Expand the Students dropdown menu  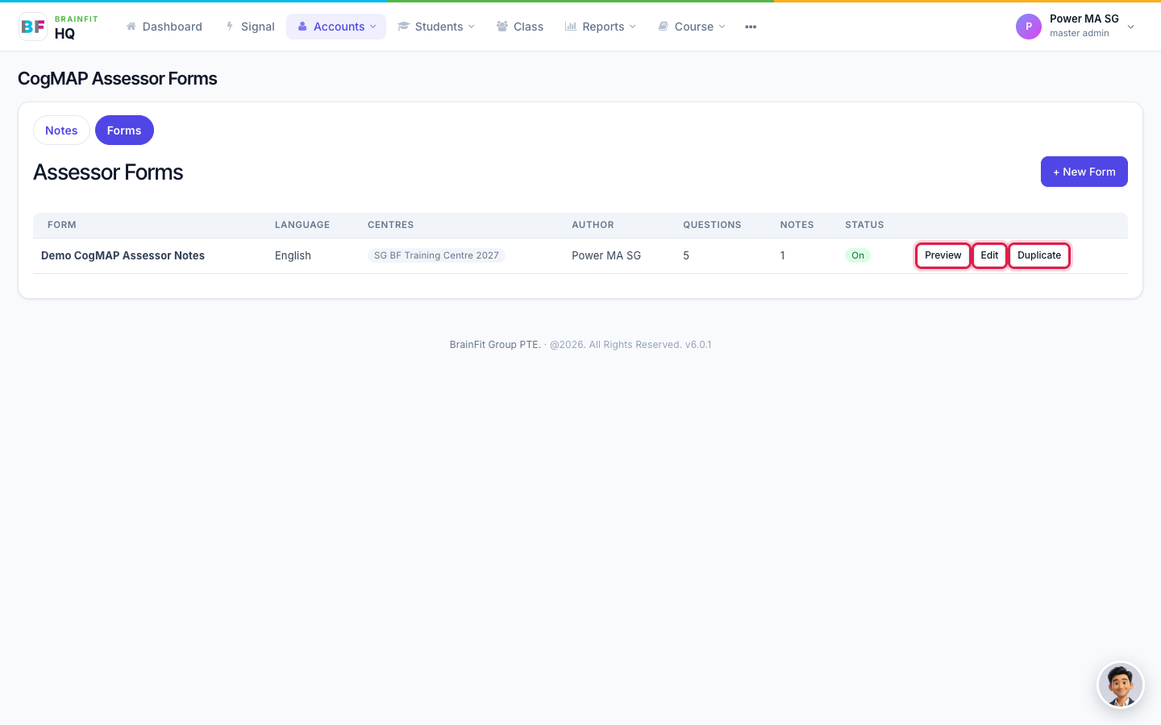tap(436, 27)
